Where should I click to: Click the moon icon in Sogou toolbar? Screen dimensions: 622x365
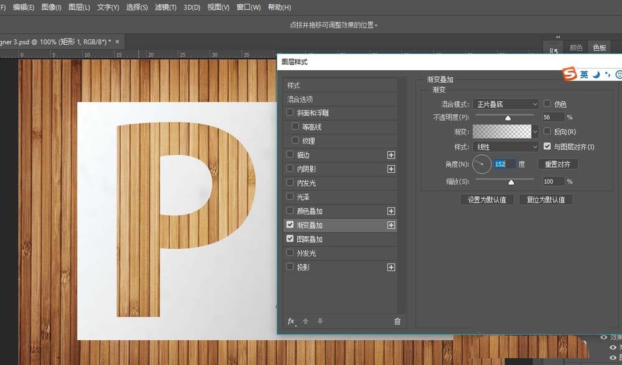(x=596, y=75)
